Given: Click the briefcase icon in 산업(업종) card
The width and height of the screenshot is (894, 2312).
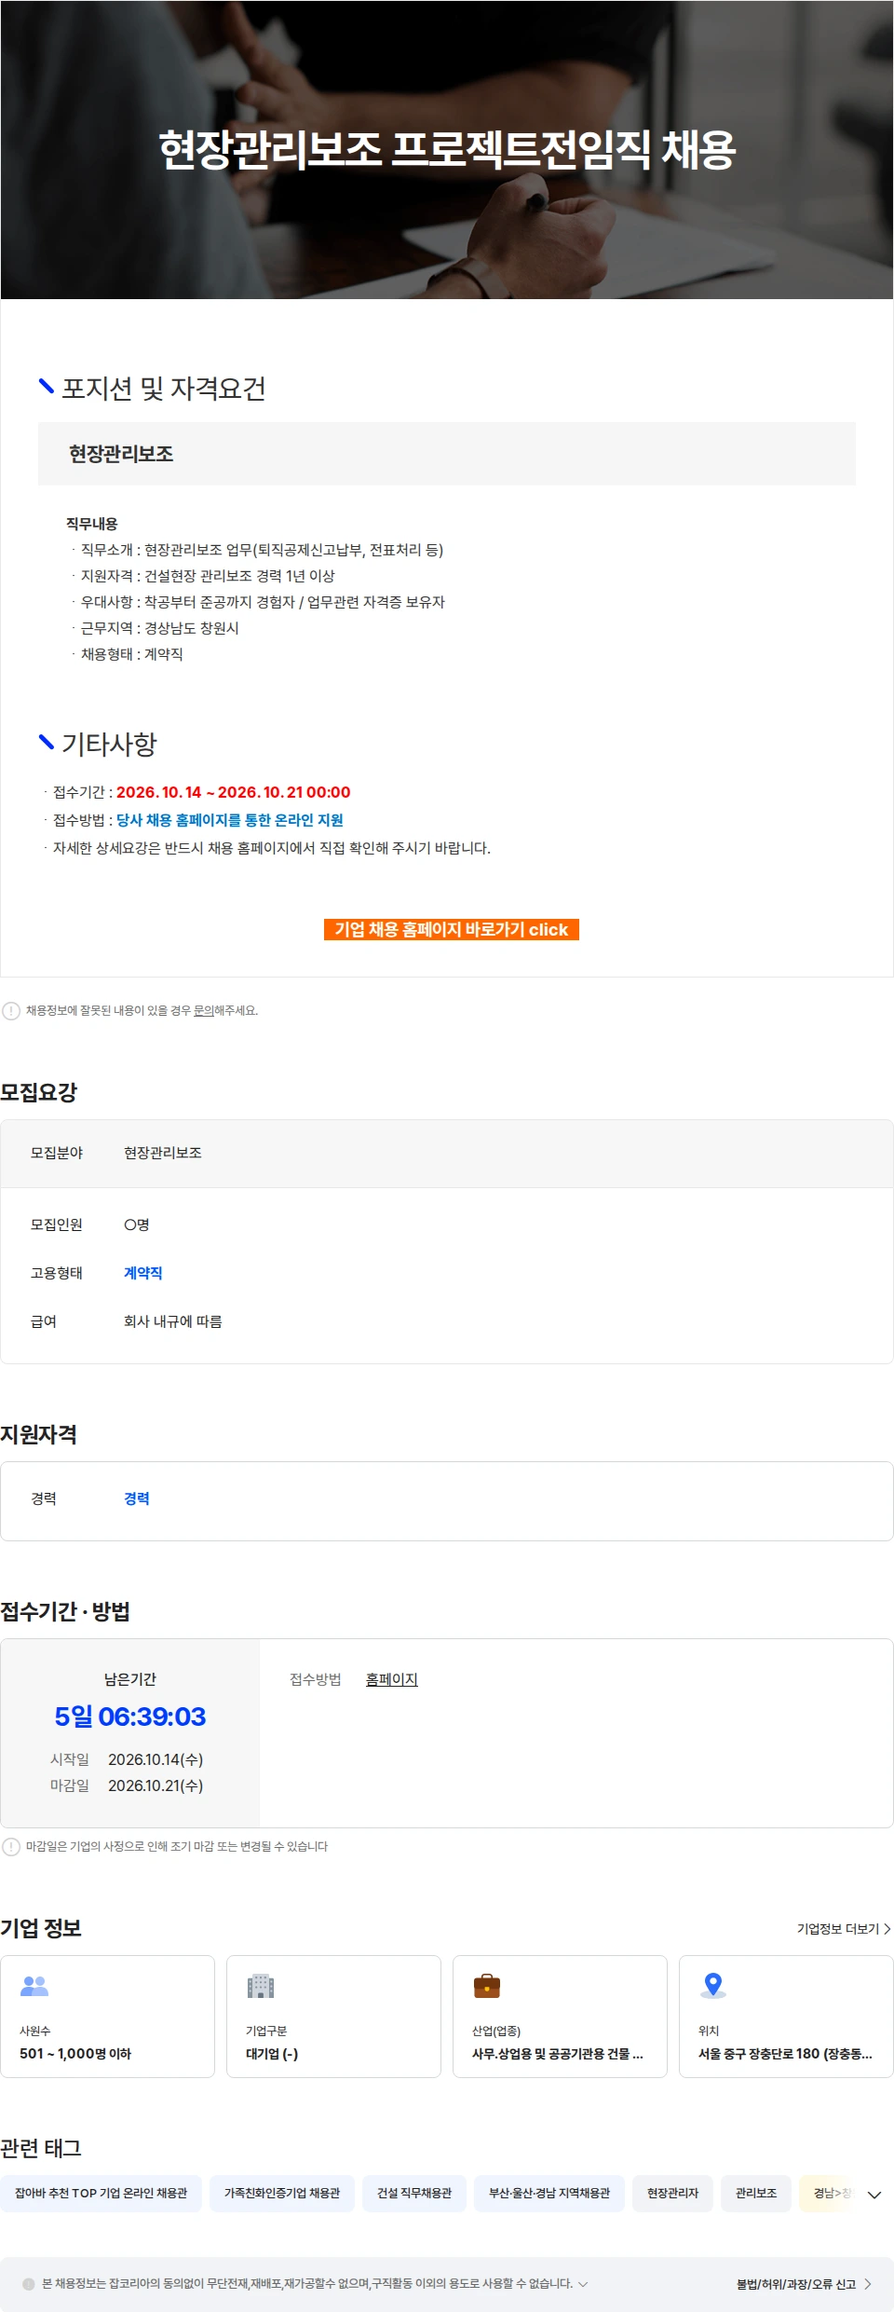Looking at the screenshot, I should tap(487, 1986).
